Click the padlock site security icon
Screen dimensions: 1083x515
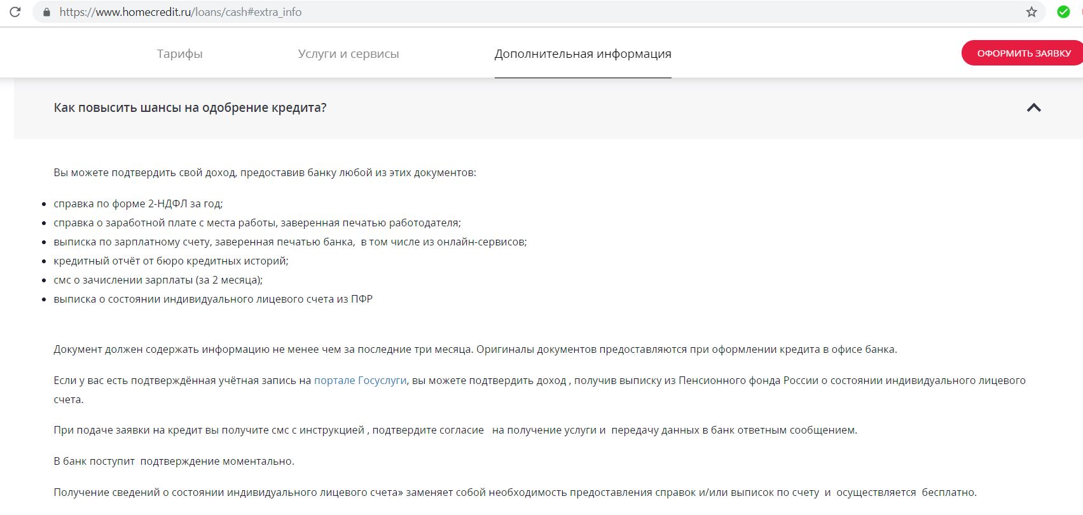46,12
